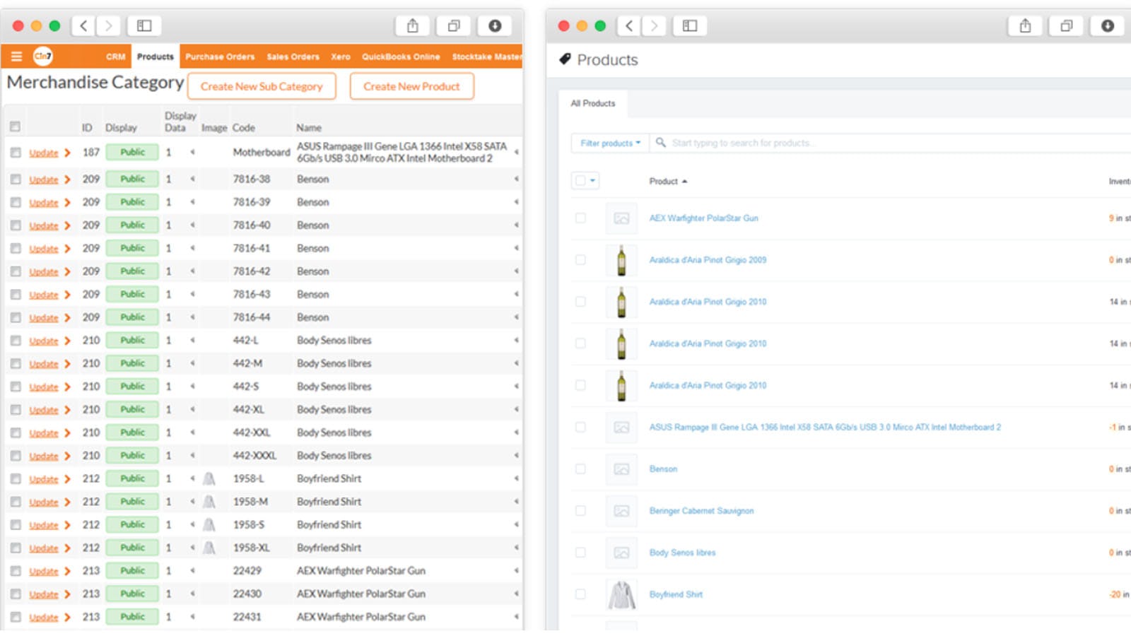Expand the arrow next to Update in row 22430
This screenshot has width=1131, height=636.
click(67, 594)
